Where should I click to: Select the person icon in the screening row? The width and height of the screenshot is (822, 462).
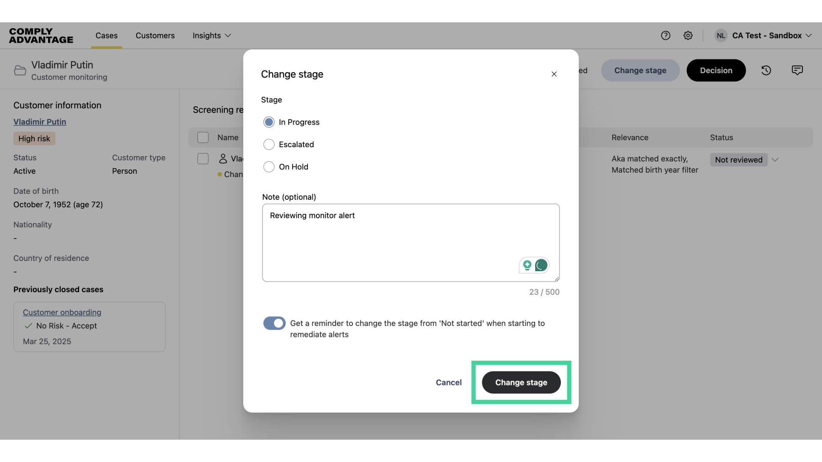point(222,158)
